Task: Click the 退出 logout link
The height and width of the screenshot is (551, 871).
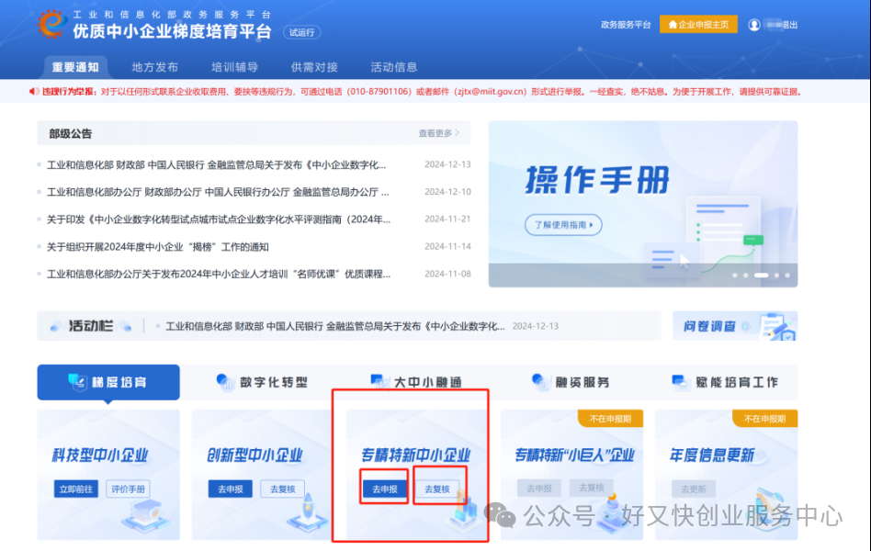Action: click(x=789, y=25)
